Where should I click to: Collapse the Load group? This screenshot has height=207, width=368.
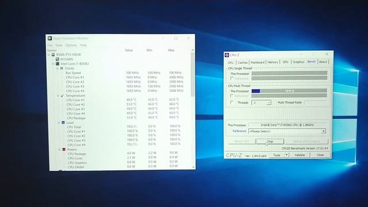pyautogui.click(x=59, y=122)
